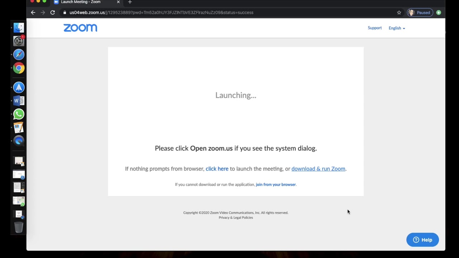This screenshot has height=258, width=459.
Task: Open Google Chrome from the Dock
Action: (19, 68)
